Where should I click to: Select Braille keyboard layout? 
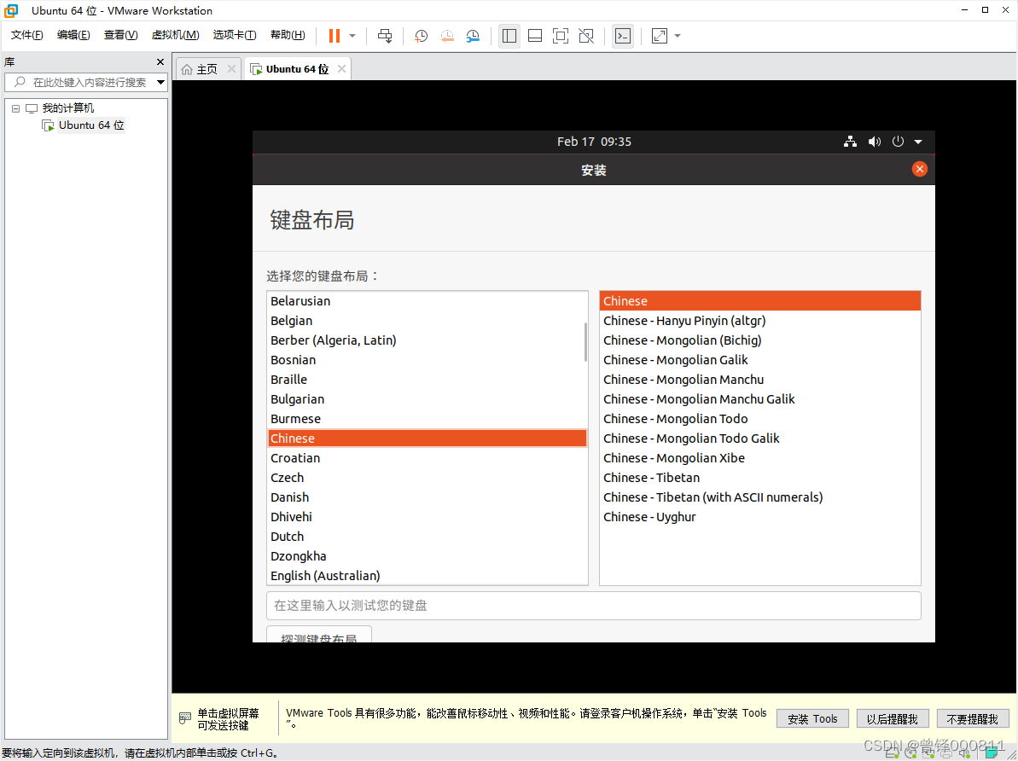pyautogui.click(x=427, y=379)
